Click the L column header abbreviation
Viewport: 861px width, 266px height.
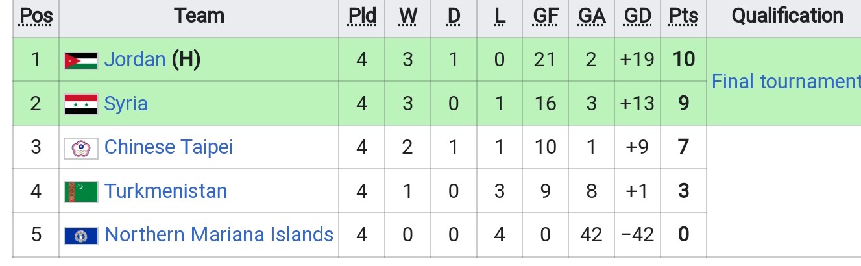click(499, 16)
